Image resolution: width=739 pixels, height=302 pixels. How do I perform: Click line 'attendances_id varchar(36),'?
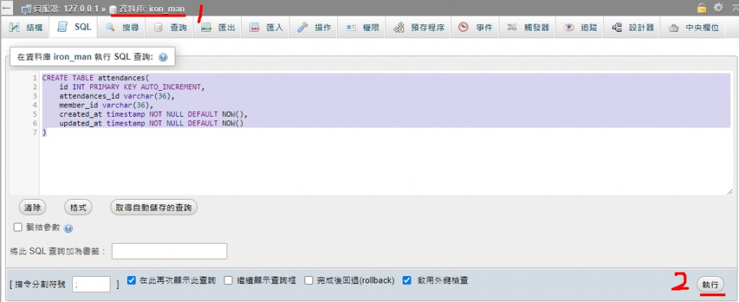click(x=116, y=96)
